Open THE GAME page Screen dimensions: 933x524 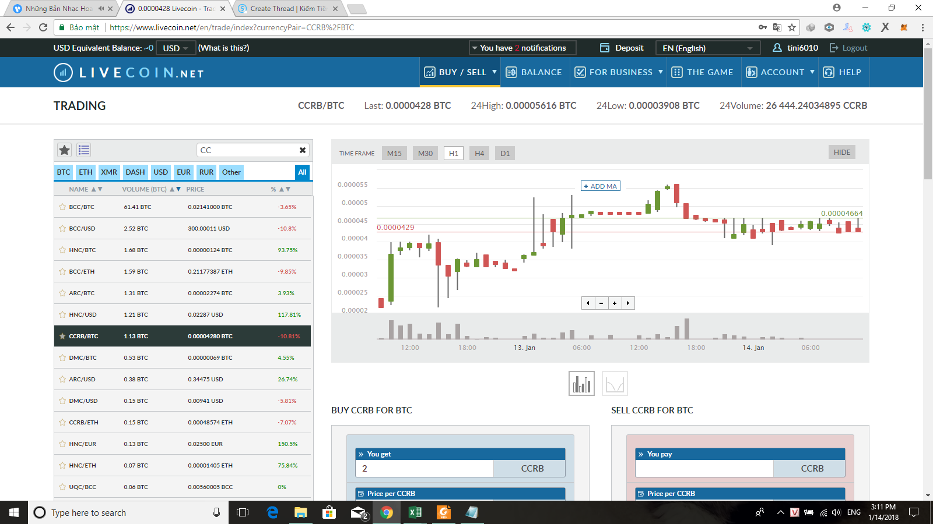[702, 72]
